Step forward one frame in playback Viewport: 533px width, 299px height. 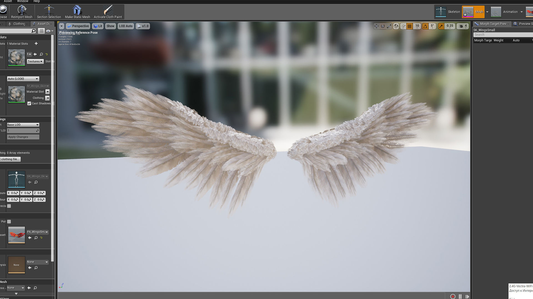point(467,297)
